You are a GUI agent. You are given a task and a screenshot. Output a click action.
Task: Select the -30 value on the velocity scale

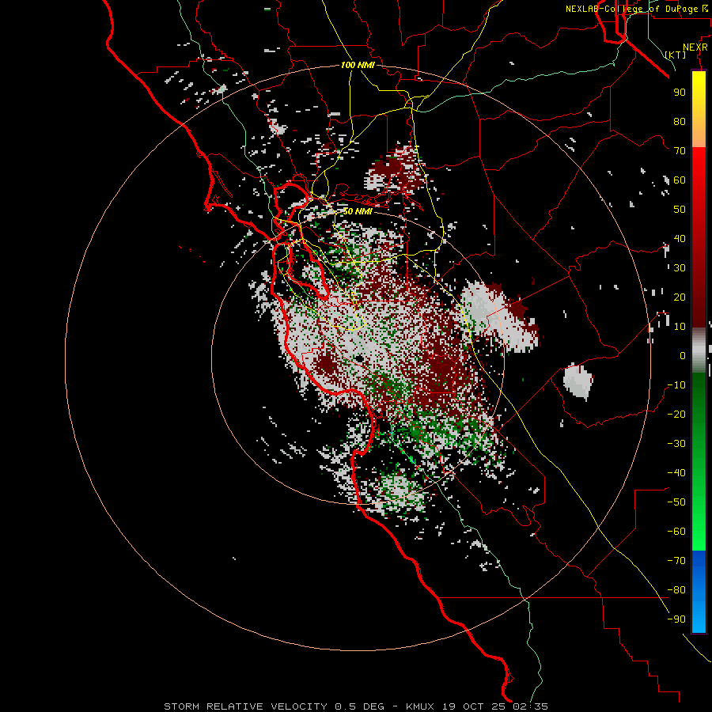click(x=676, y=444)
